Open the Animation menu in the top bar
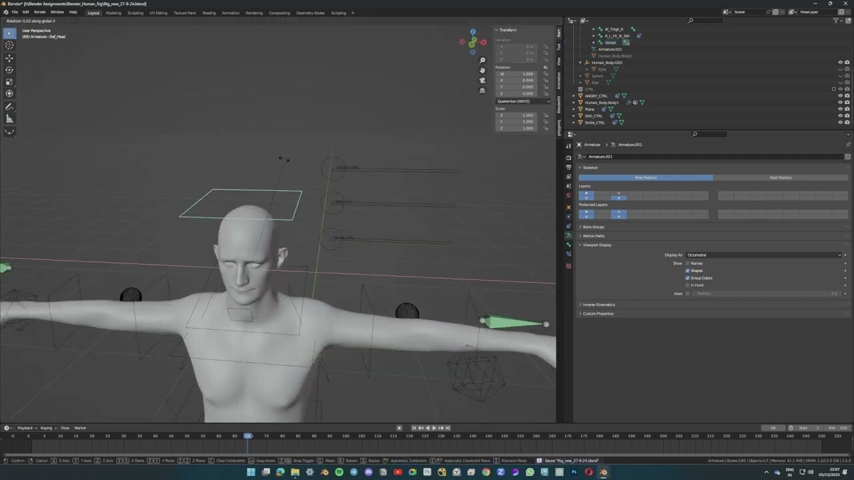 [x=230, y=12]
